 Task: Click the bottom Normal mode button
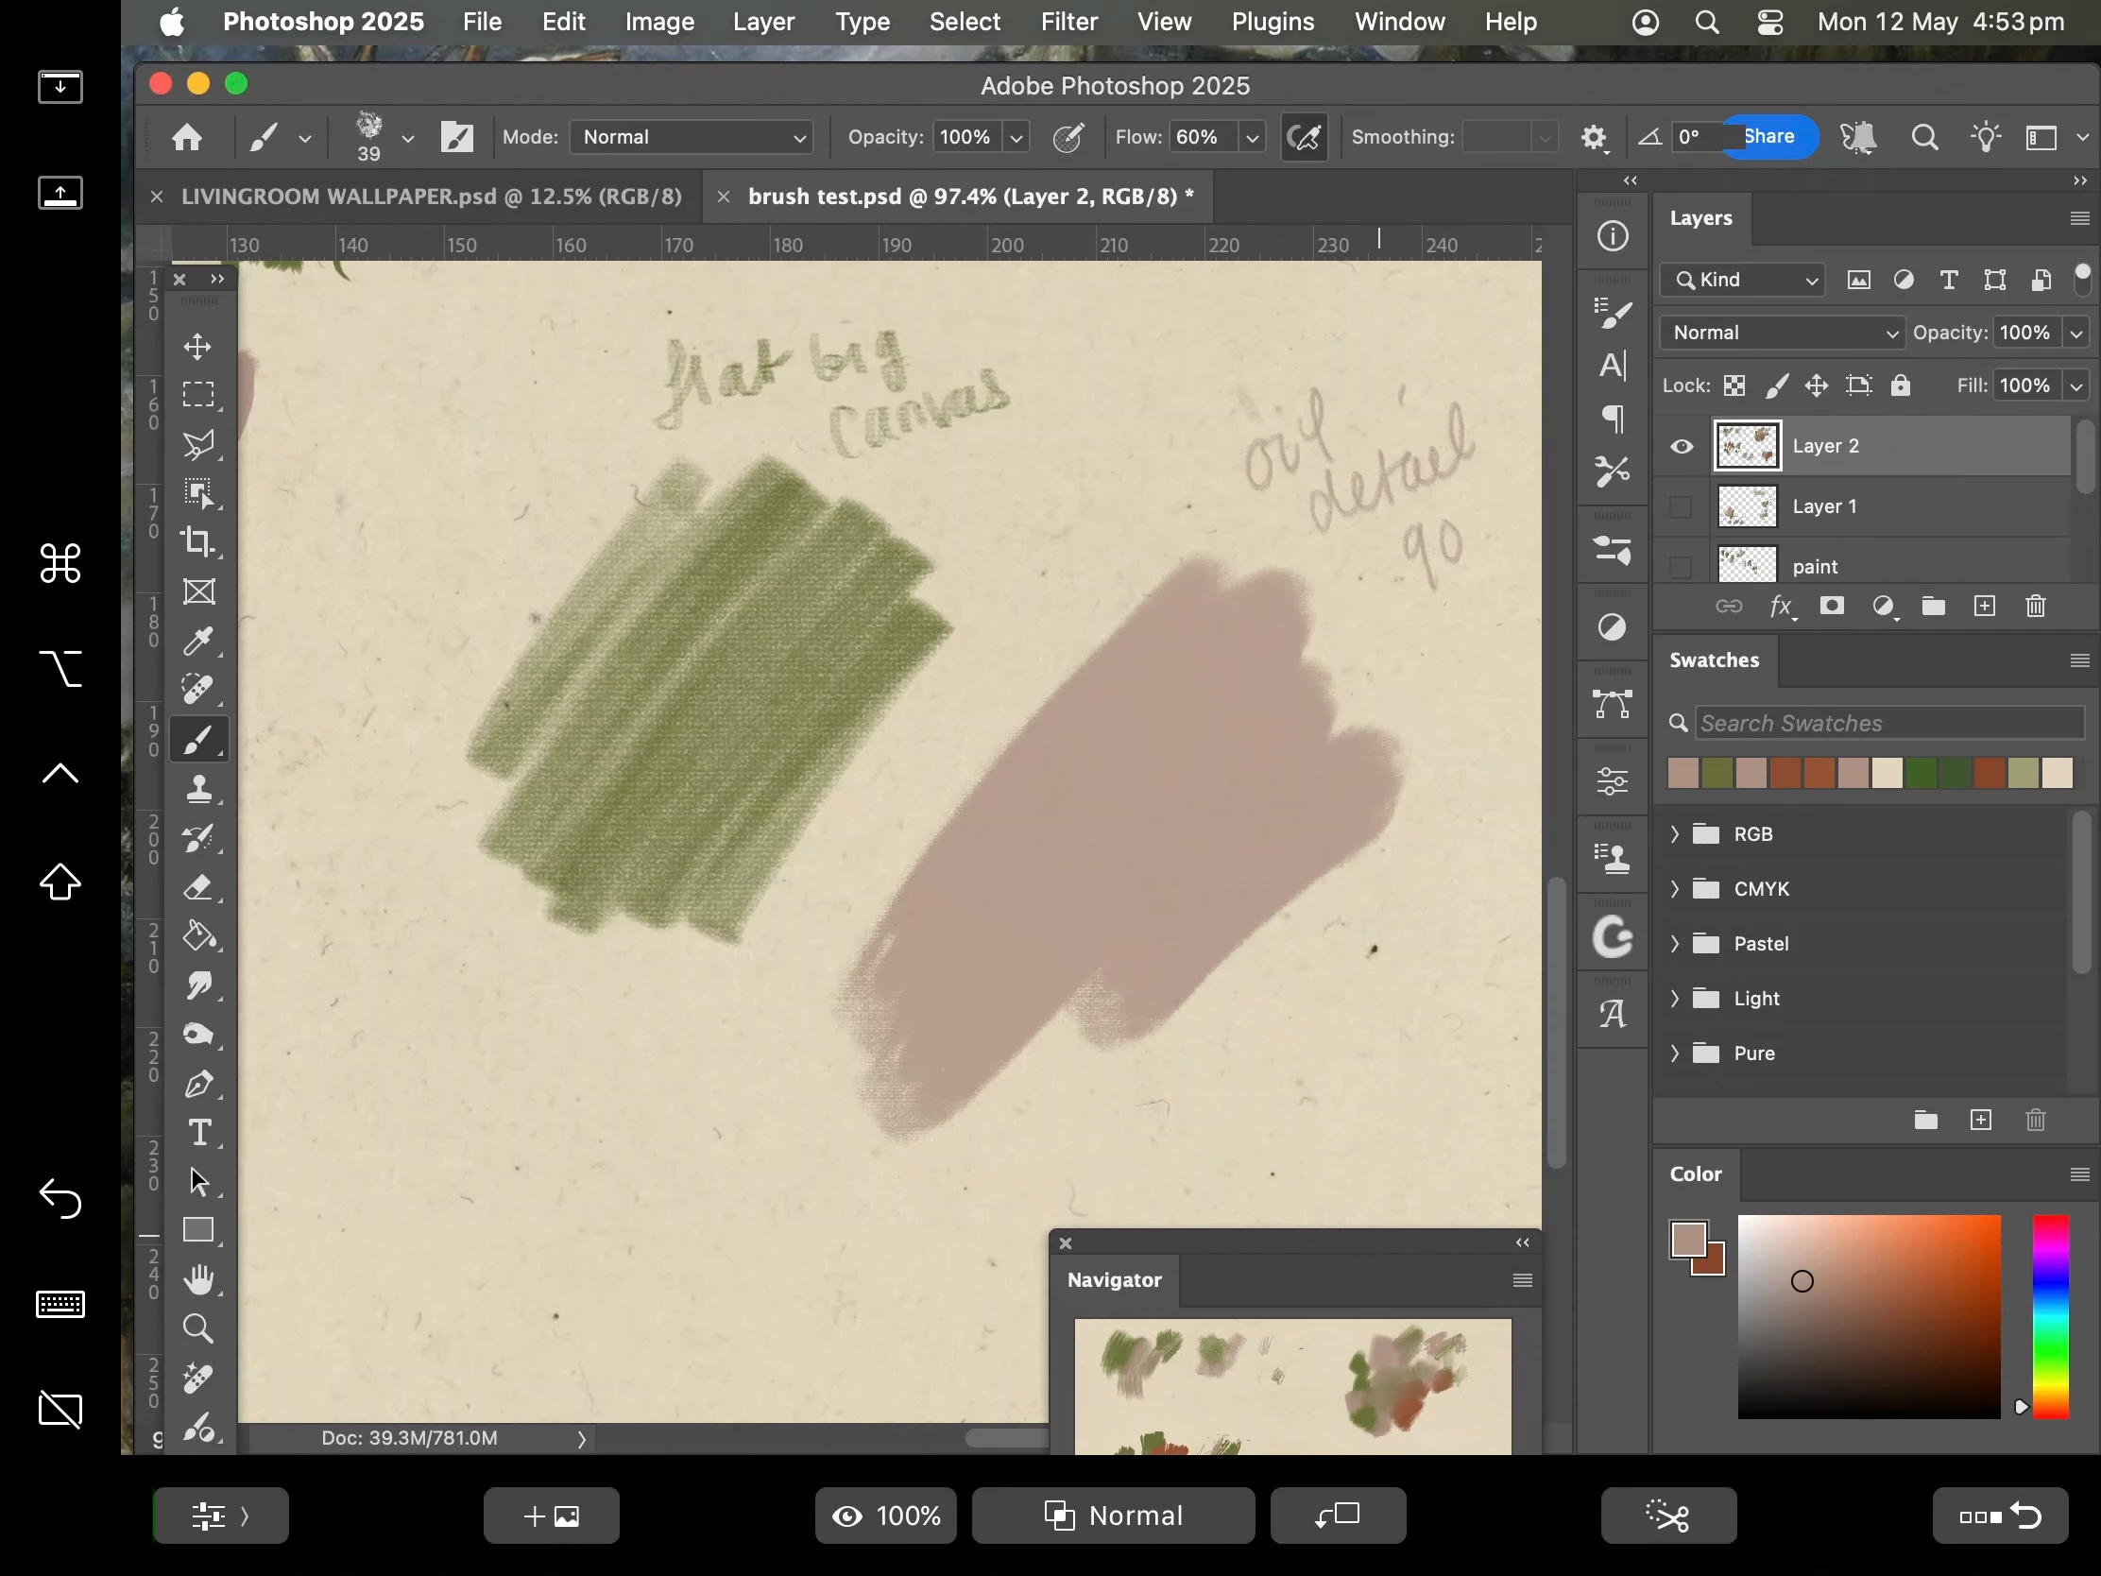coord(1113,1516)
